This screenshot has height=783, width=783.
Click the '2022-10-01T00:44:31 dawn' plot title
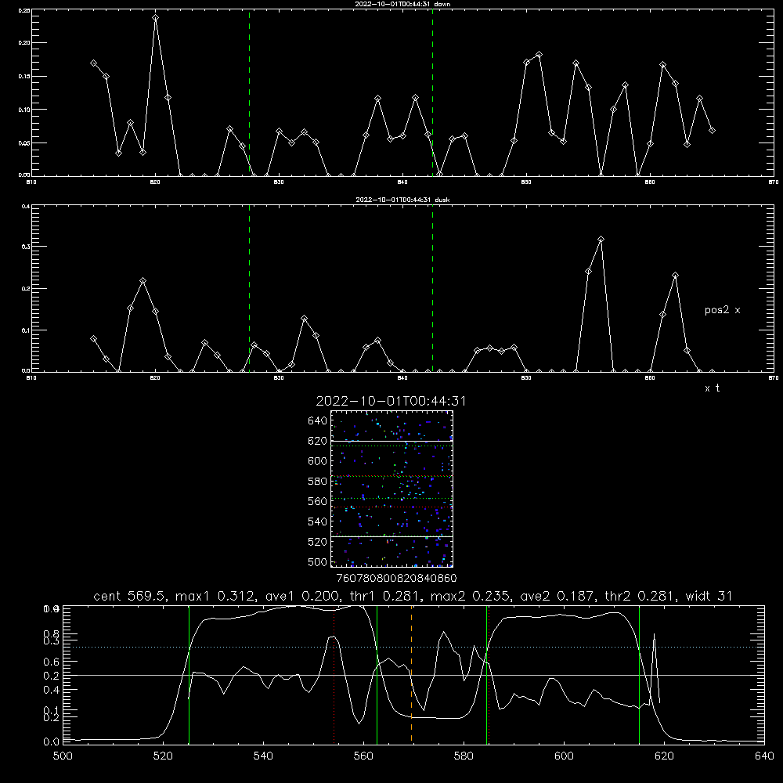[402, 4]
